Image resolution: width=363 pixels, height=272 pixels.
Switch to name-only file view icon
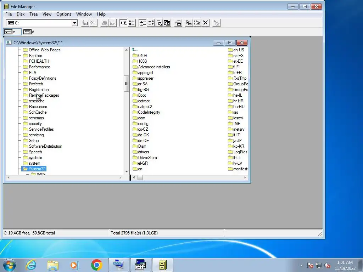click(x=123, y=23)
